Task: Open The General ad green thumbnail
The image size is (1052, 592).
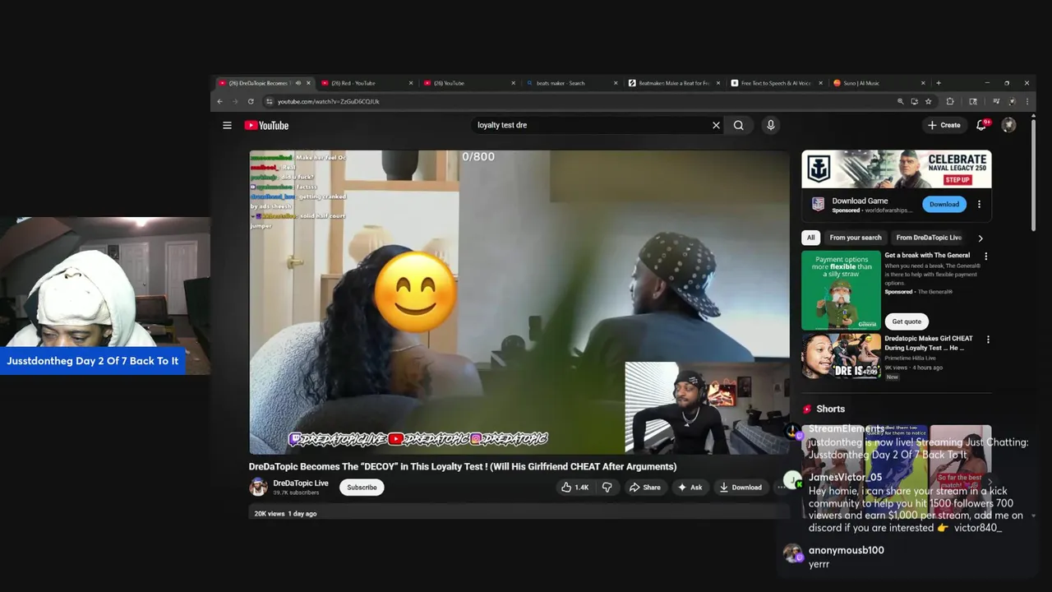Action: [841, 290]
